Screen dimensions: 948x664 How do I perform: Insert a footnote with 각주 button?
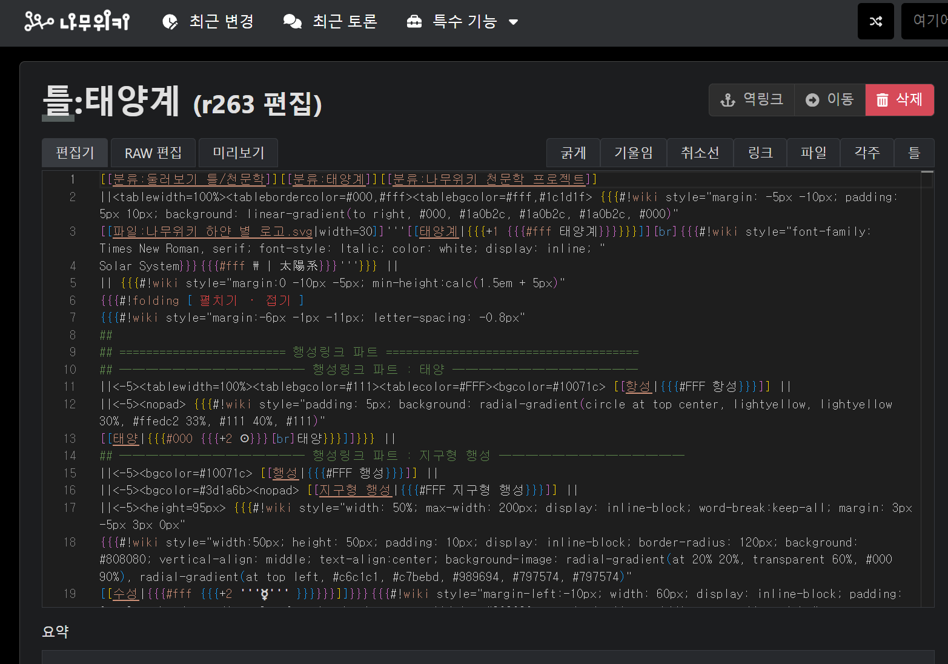(867, 153)
